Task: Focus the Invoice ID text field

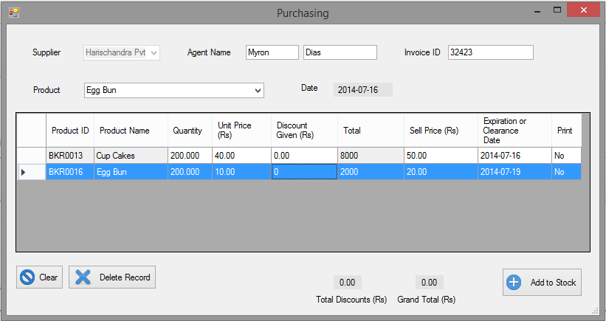Action: [x=490, y=52]
